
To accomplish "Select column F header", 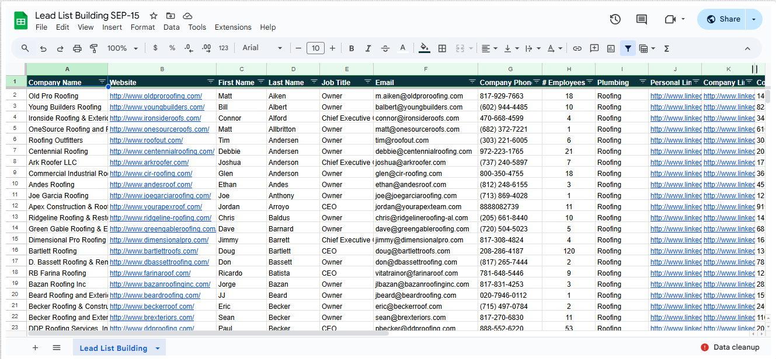I will point(426,69).
